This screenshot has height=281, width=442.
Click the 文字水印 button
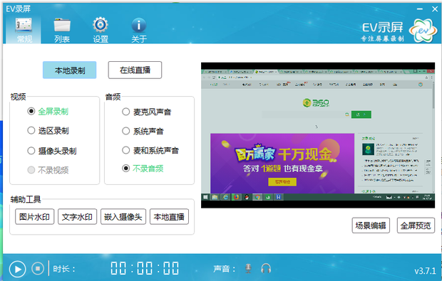[x=77, y=216]
